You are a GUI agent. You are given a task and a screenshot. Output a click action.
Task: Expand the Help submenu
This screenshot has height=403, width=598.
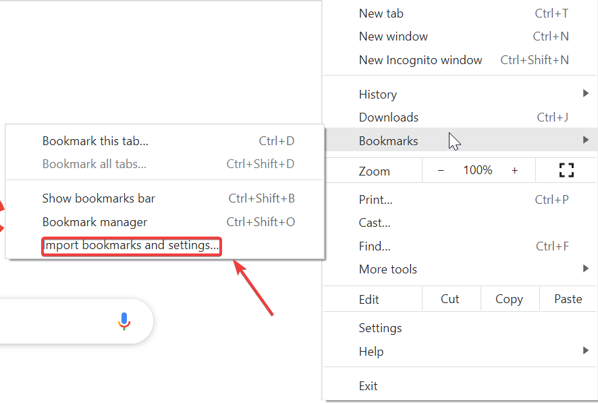click(x=585, y=351)
